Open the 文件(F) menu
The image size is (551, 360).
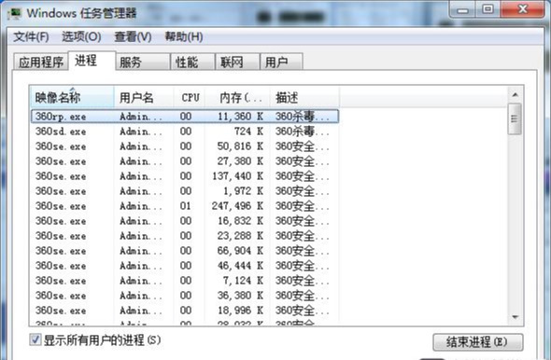tap(31, 36)
